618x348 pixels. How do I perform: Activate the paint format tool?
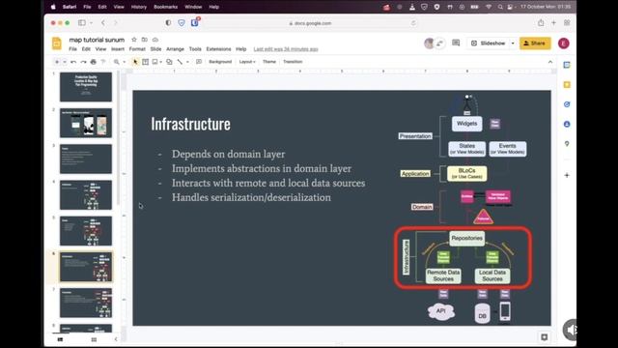[x=103, y=62]
